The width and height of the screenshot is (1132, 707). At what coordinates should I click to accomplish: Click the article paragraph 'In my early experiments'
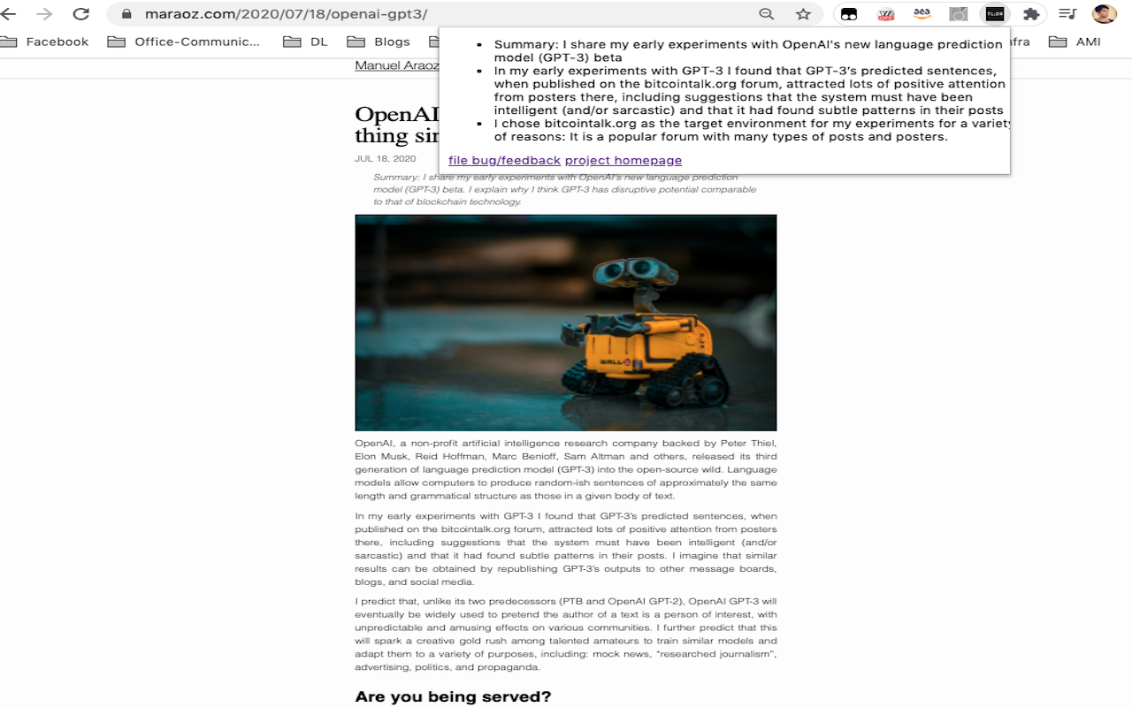click(x=566, y=549)
